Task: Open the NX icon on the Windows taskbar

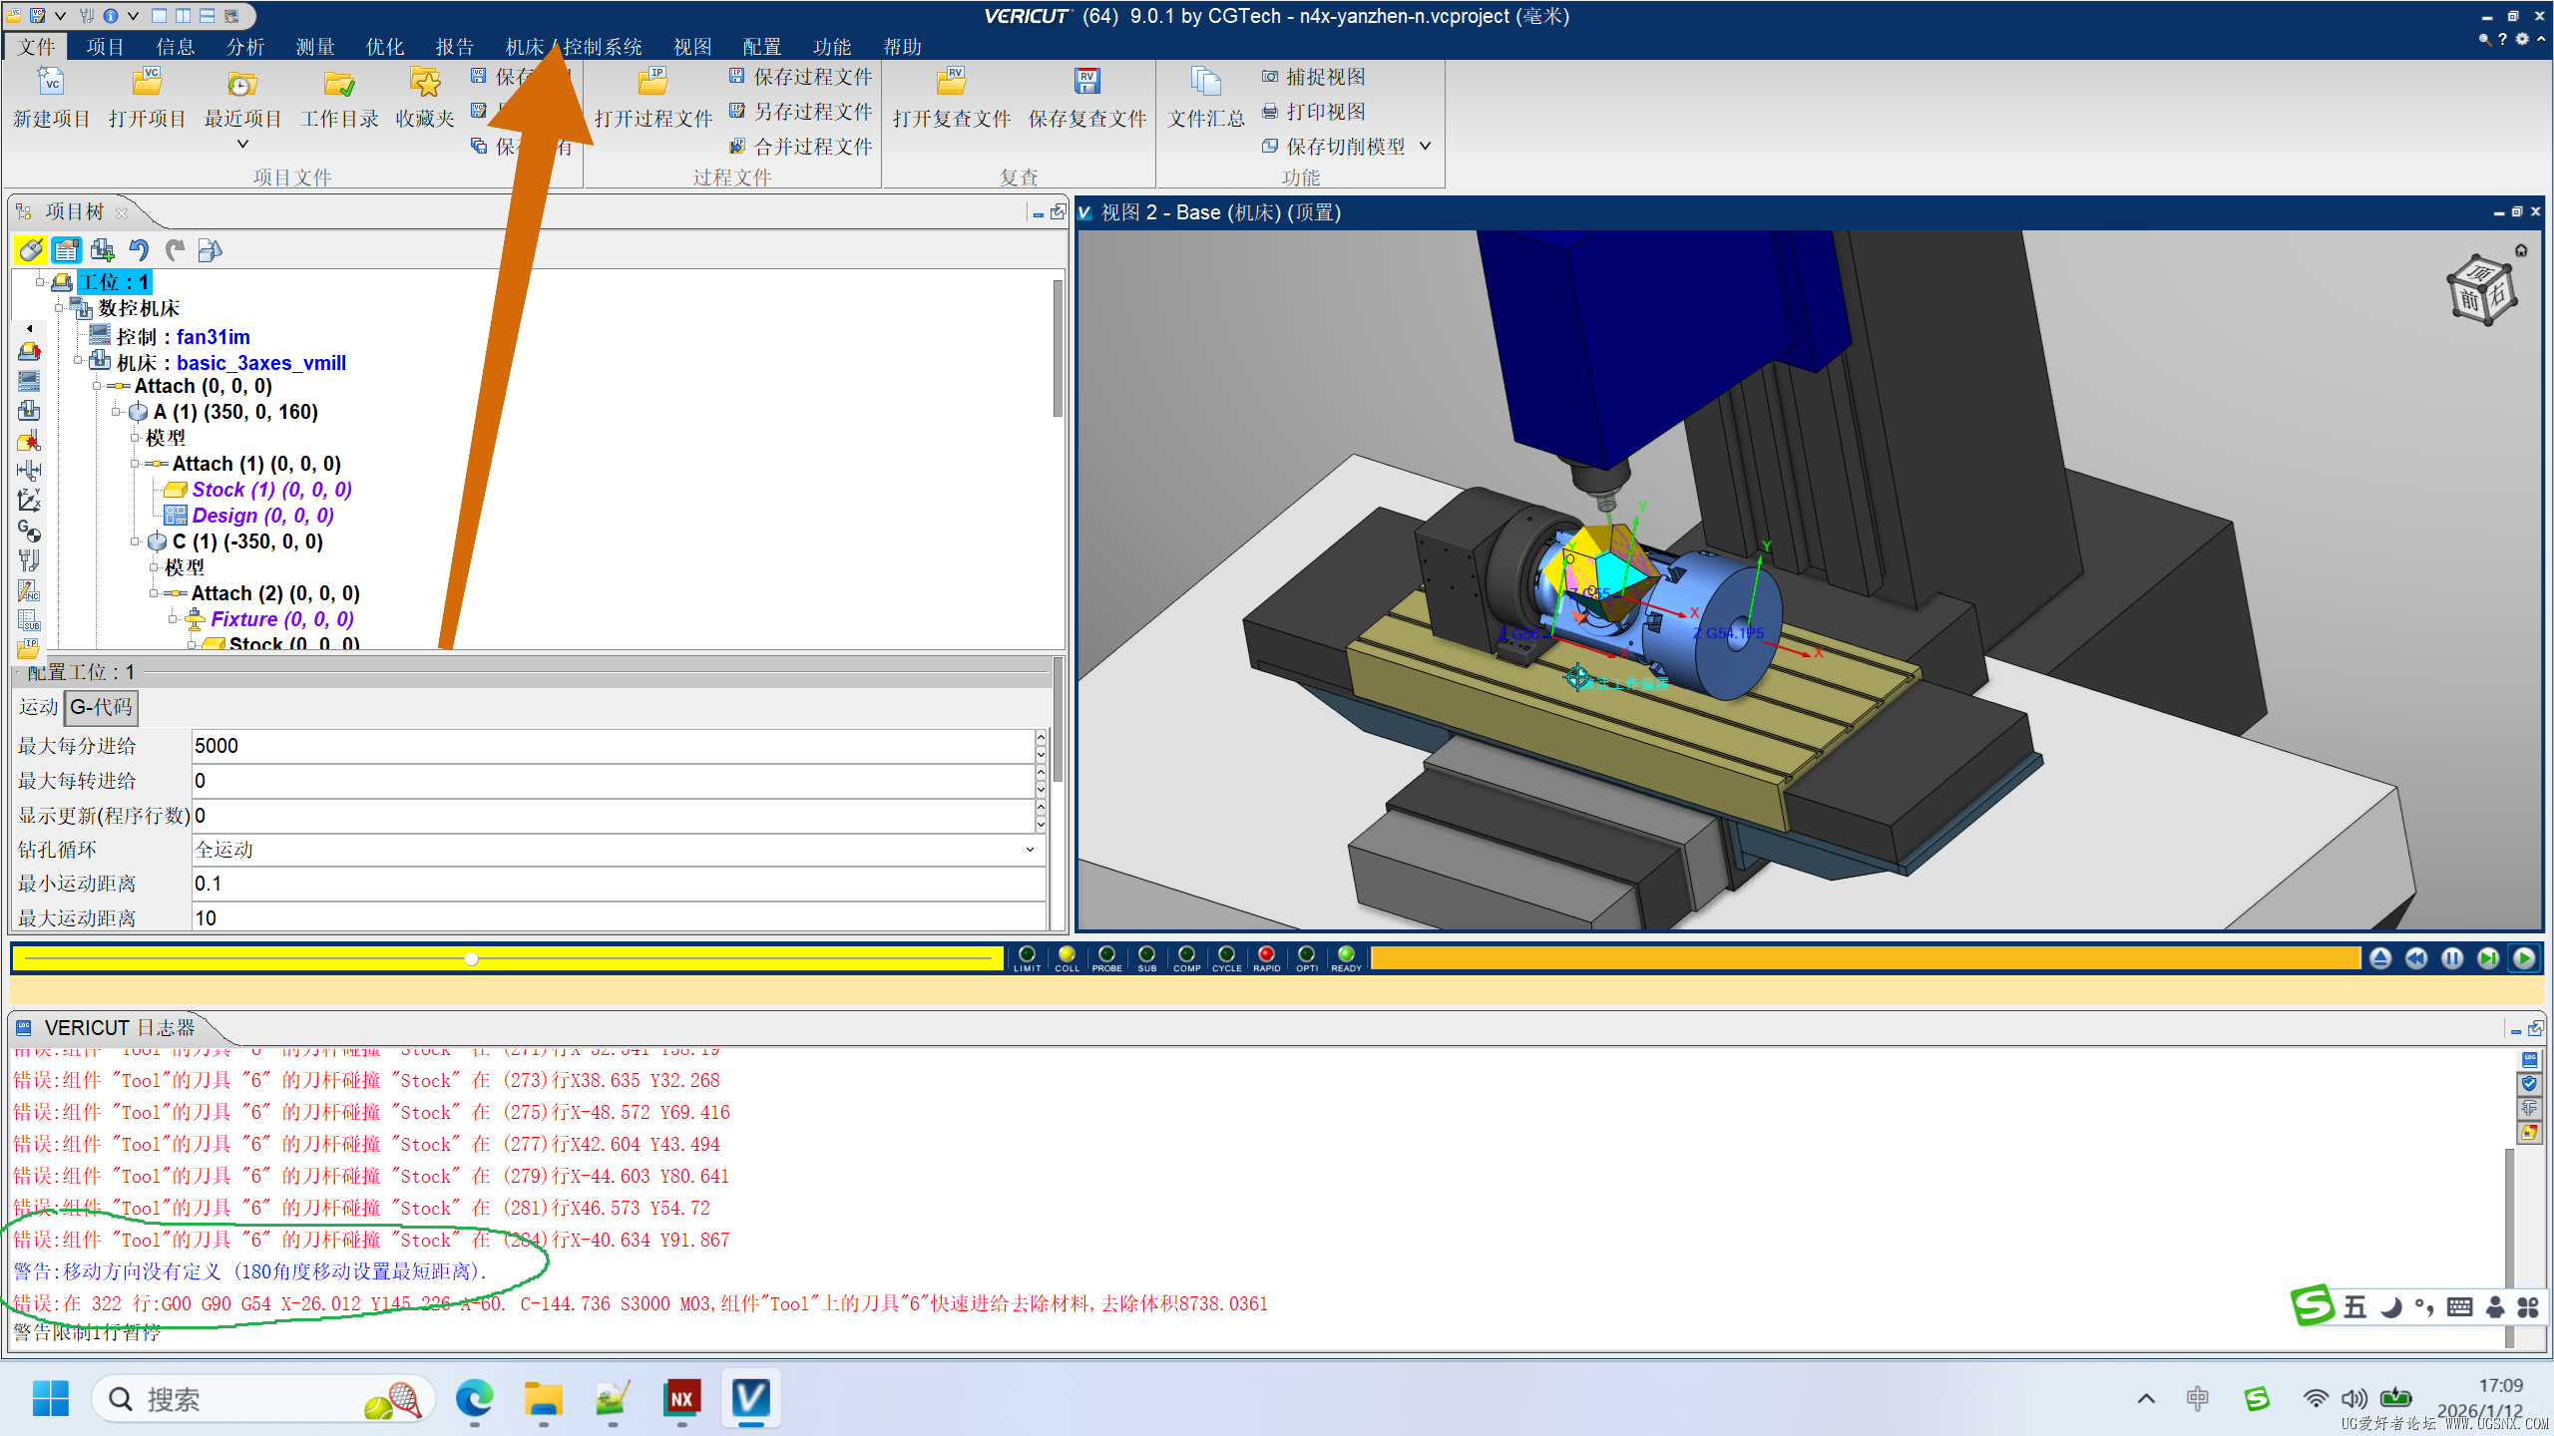Action: tap(681, 1399)
